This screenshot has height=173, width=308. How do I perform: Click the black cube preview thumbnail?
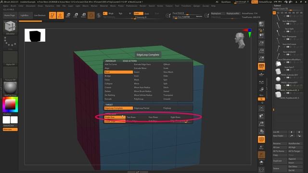(x=35, y=35)
